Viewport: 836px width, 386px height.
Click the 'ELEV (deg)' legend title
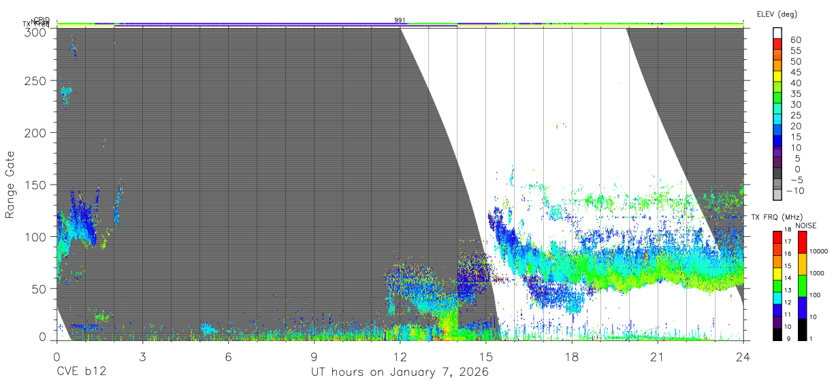point(777,14)
